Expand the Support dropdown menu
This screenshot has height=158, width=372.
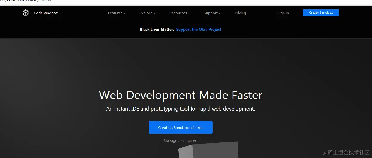(x=212, y=13)
